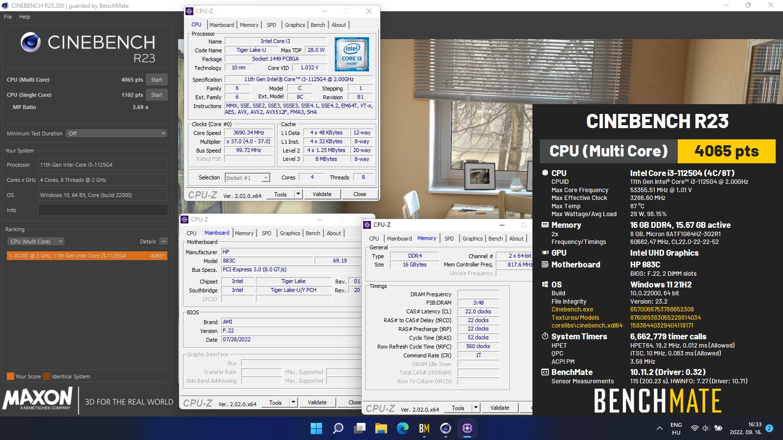The image size is (783, 440).
Task: Open About tab in top CPU-Z window
Action: click(x=339, y=25)
